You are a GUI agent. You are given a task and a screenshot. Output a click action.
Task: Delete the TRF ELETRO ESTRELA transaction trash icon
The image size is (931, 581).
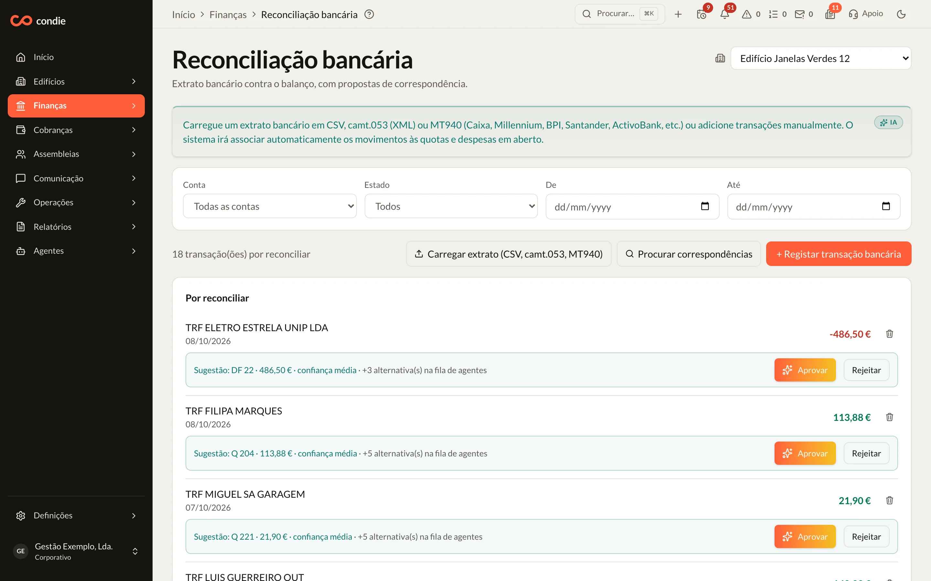click(889, 333)
